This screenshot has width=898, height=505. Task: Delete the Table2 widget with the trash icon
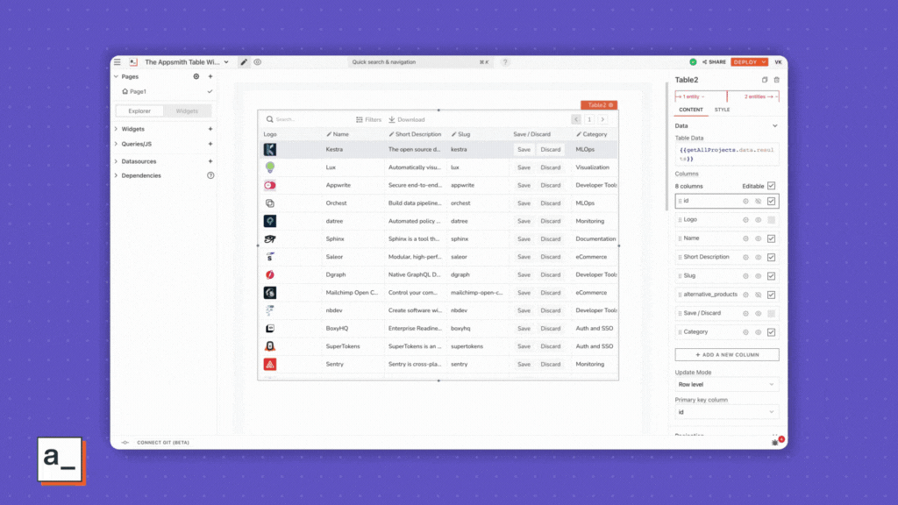point(777,80)
